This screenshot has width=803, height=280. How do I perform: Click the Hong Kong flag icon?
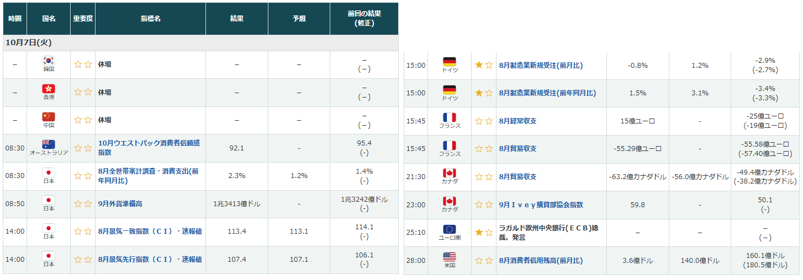pyautogui.click(x=49, y=89)
